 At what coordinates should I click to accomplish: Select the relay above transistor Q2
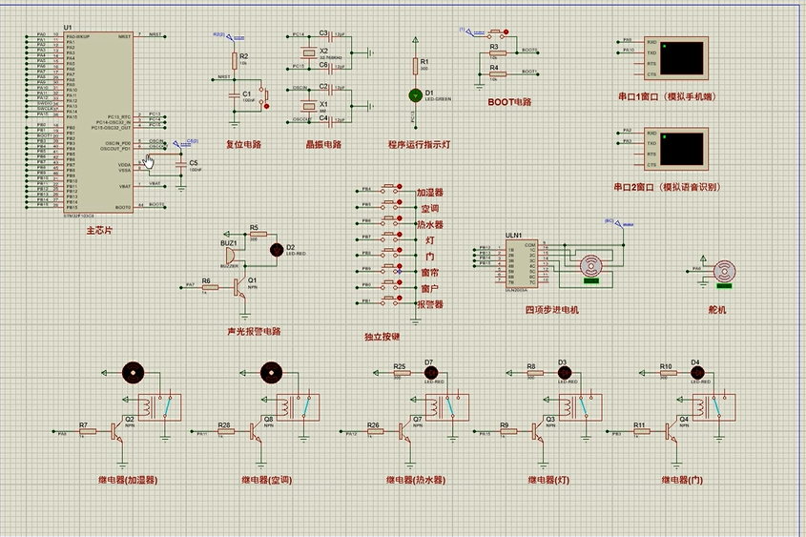click(x=160, y=407)
